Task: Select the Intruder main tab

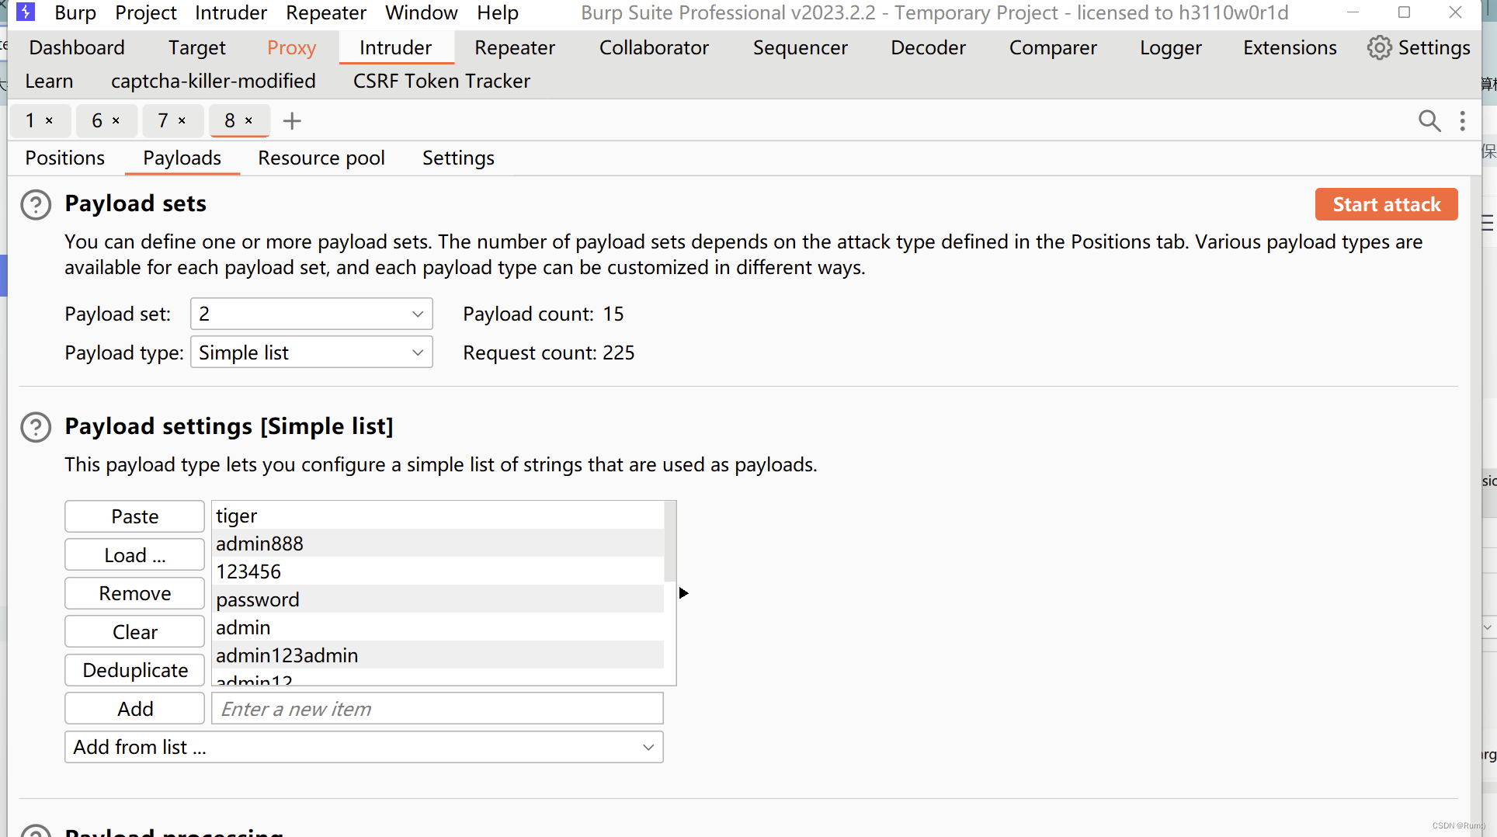Action: pos(395,47)
